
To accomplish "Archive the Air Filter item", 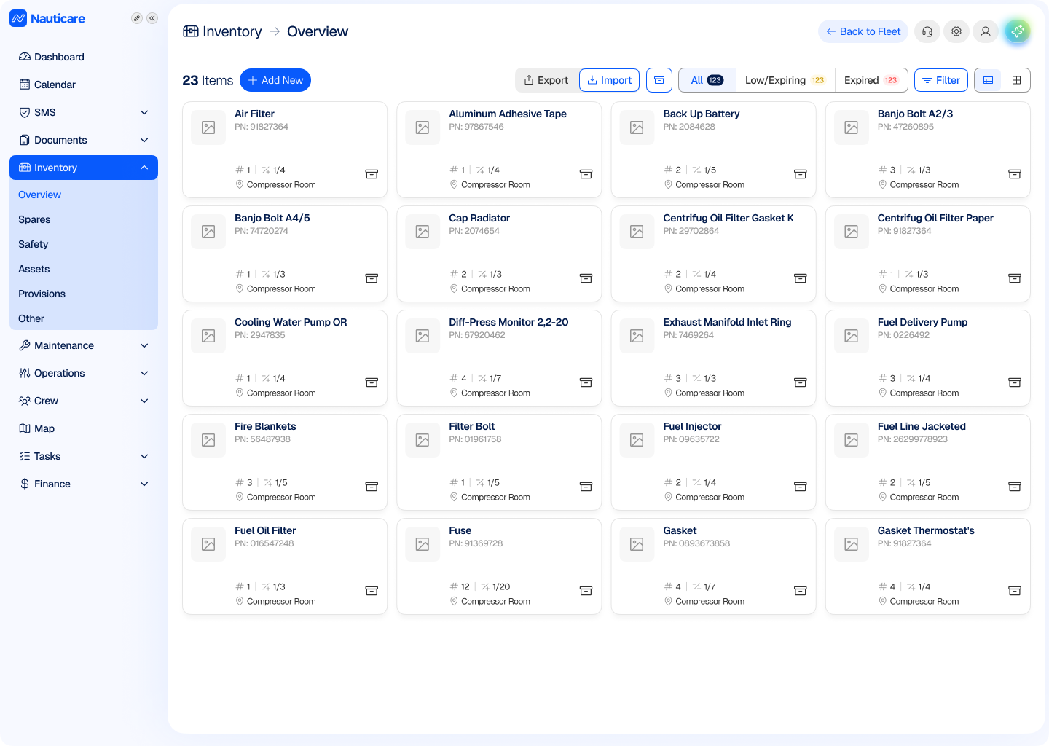I will (x=372, y=174).
